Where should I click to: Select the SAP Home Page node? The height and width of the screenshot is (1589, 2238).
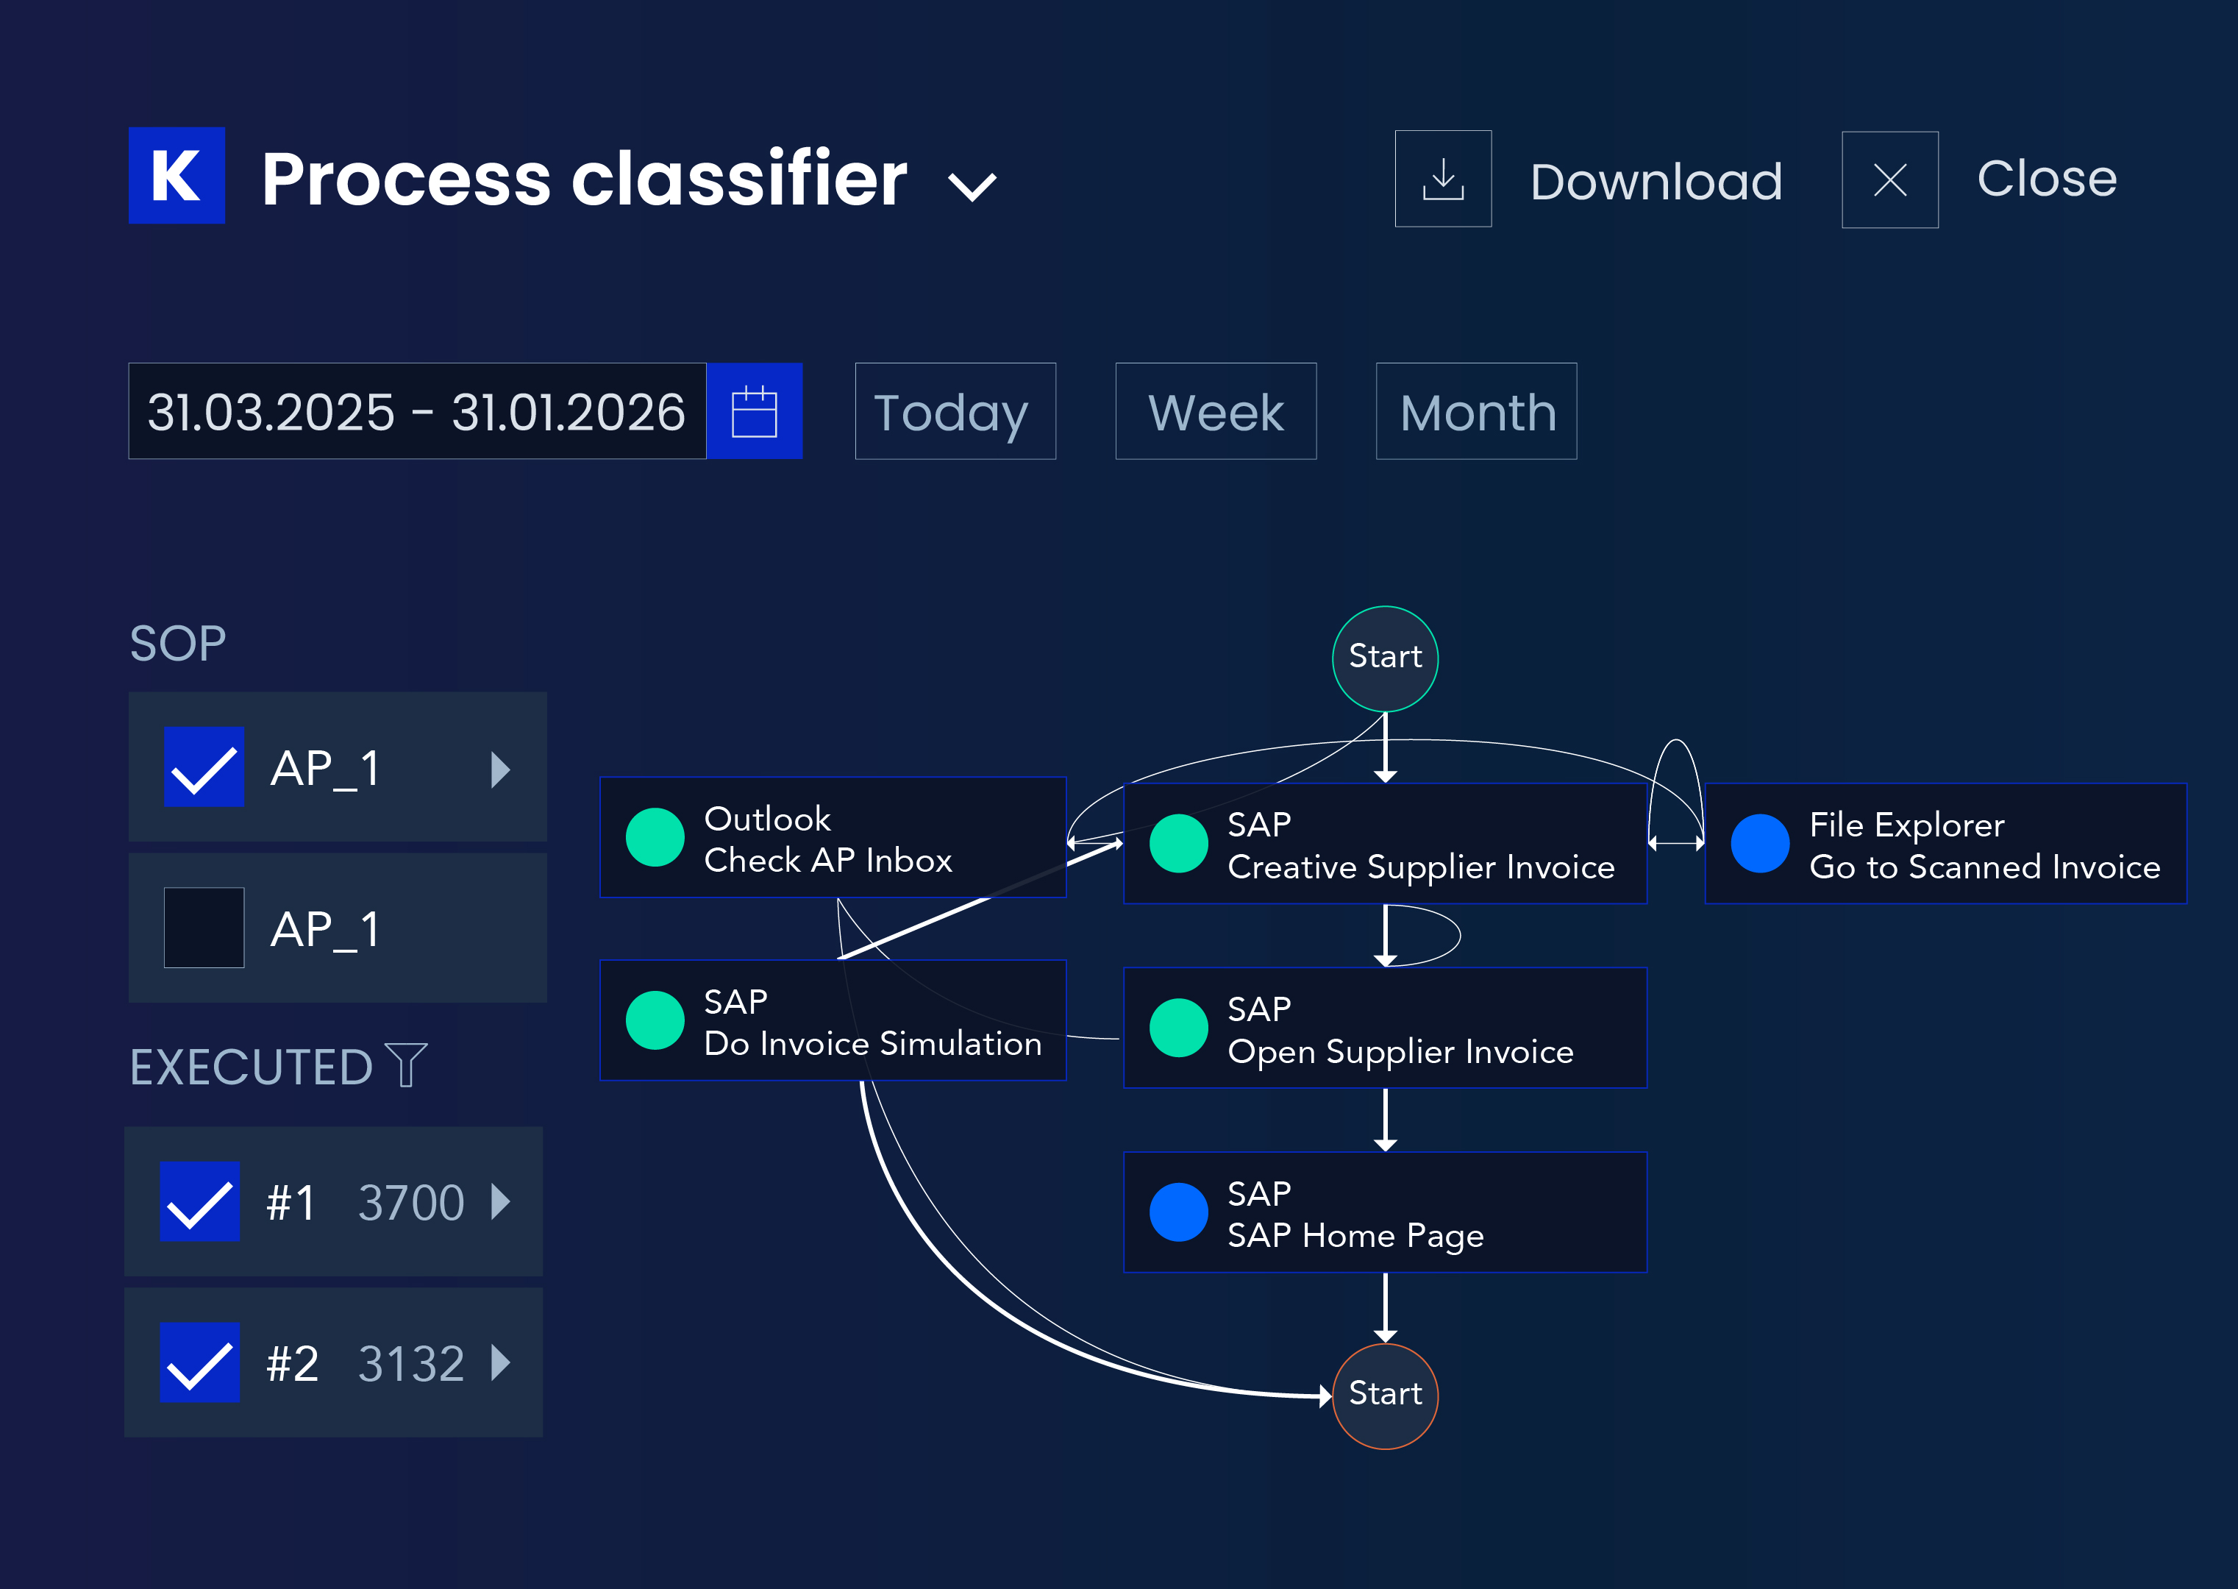1385,1212
